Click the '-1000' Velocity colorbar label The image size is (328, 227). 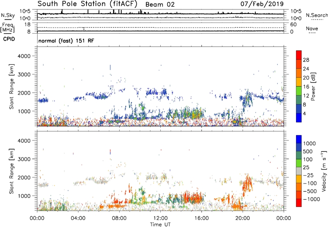[311, 199]
